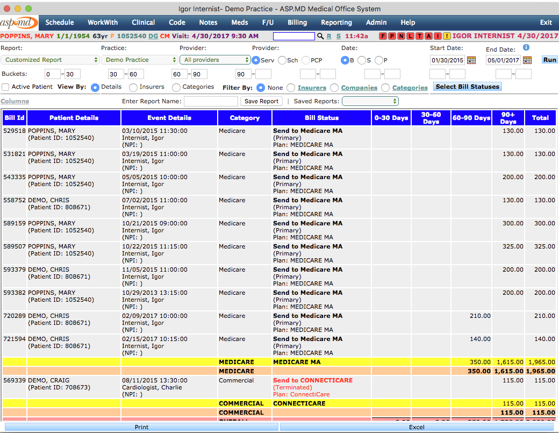Select Filter By Companies radio button
This screenshot has width=559, height=433.
334,87
